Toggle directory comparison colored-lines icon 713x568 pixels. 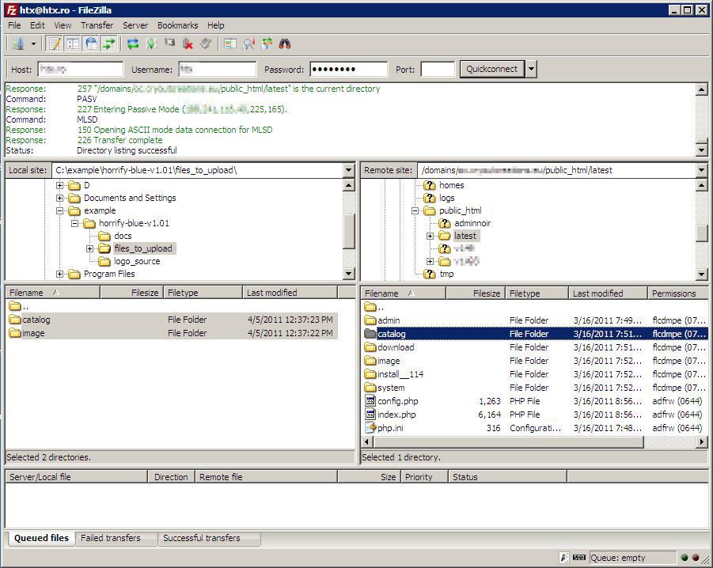[230, 44]
